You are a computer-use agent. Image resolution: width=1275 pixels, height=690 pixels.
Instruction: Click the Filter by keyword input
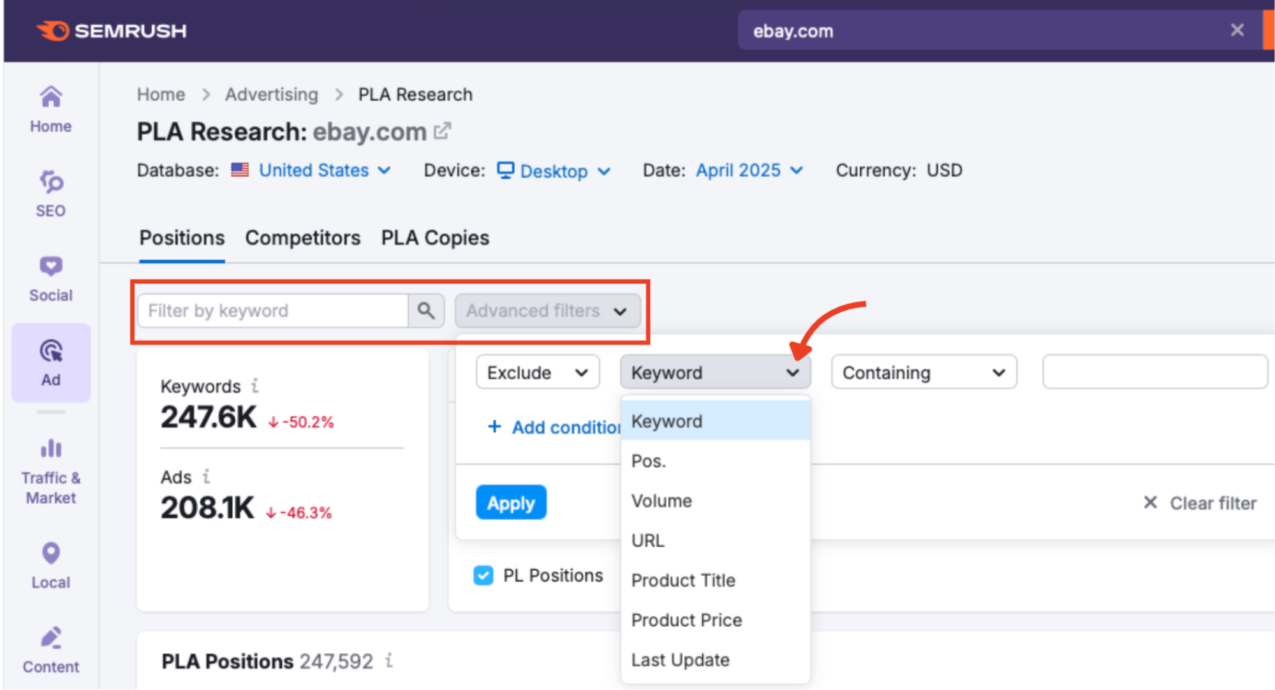click(x=272, y=311)
